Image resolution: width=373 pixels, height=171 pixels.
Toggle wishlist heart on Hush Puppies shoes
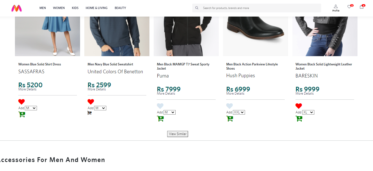coord(229,106)
